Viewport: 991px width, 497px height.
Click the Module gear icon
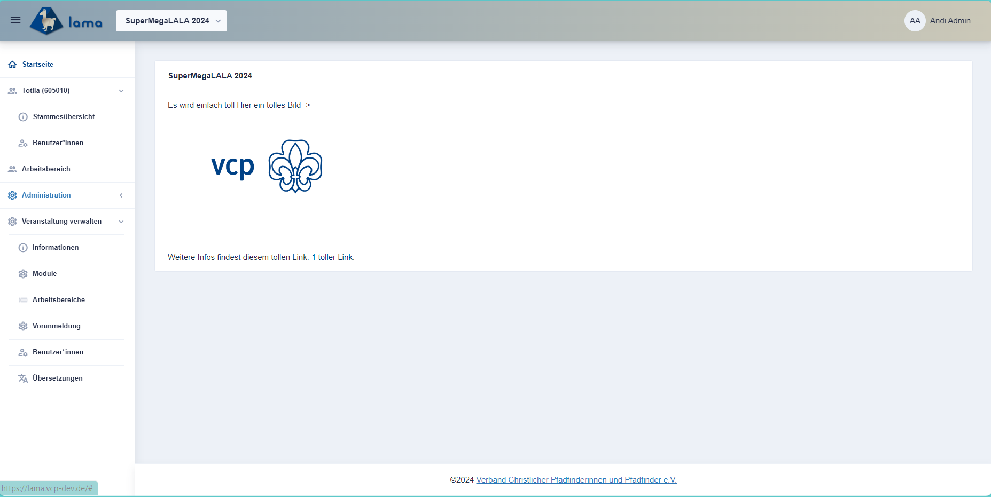(23, 274)
